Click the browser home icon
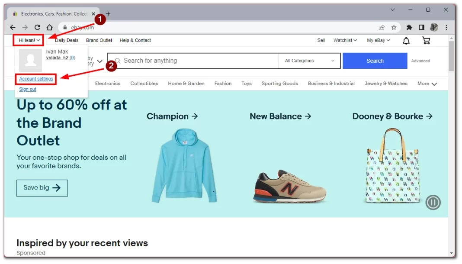This screenshot has height=264, width=462. click(x=50, y=27)
